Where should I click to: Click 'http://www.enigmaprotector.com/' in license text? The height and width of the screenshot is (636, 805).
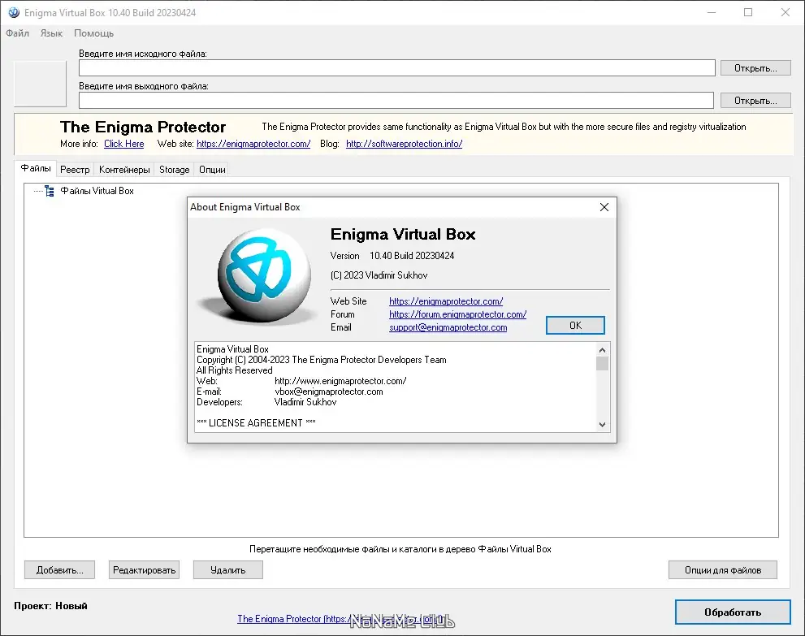pyautogui.click(x=340, y=381)
